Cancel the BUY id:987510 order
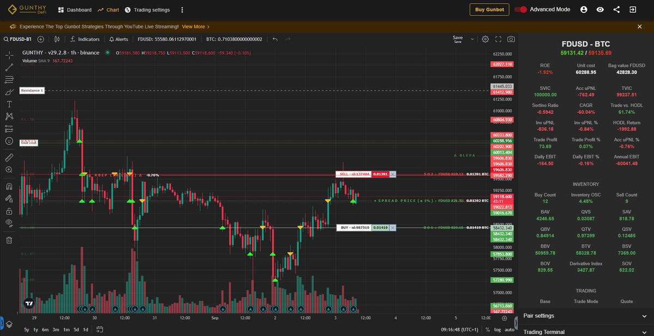This screenshot has width=654, height=336. (393, 228)
